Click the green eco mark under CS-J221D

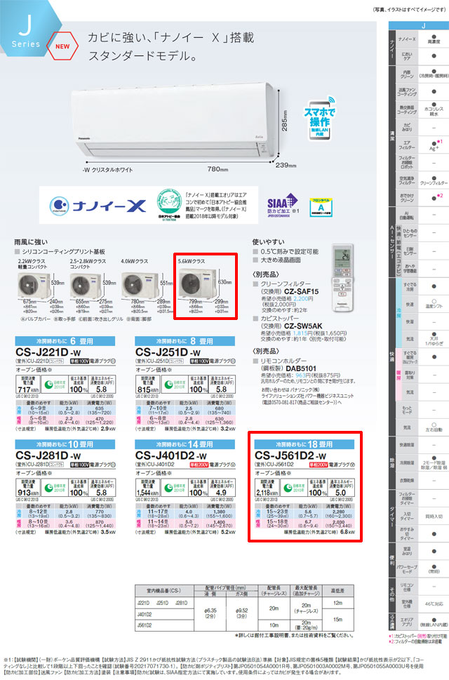pyautogui.click(x=54, y=385)
